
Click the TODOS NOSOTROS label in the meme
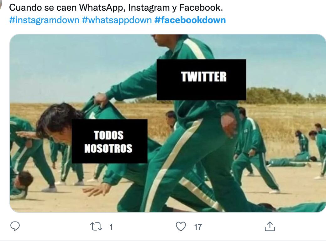coord(110,141)
